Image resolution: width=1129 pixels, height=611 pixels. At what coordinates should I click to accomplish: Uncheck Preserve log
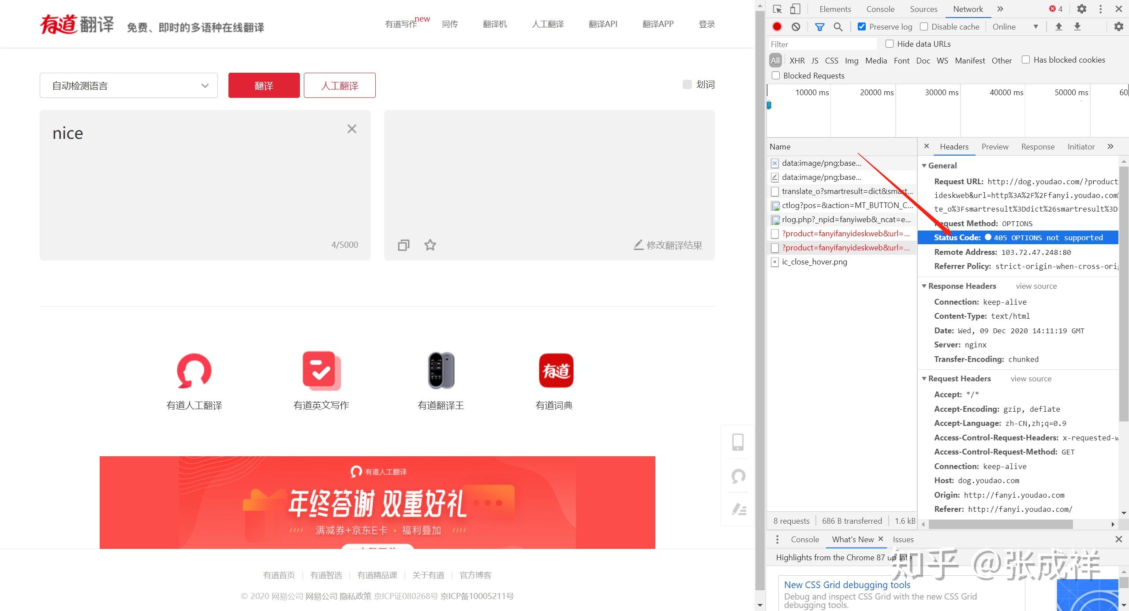coord(861,26)
